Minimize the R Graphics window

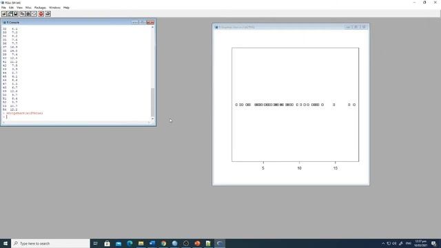348,27
